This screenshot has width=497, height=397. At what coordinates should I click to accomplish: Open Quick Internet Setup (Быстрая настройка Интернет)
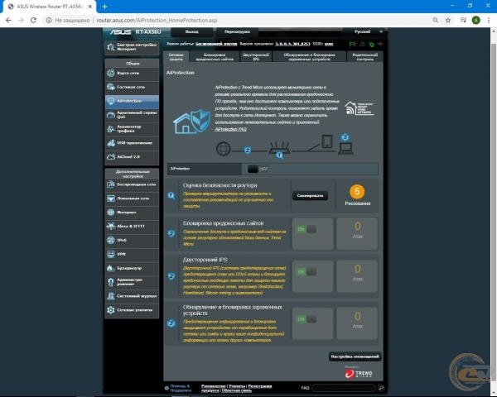pos(132,47)
